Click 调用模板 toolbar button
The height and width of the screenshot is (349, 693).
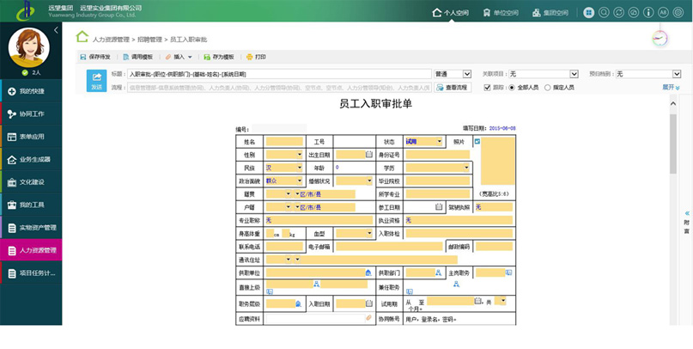coord(138,57)
